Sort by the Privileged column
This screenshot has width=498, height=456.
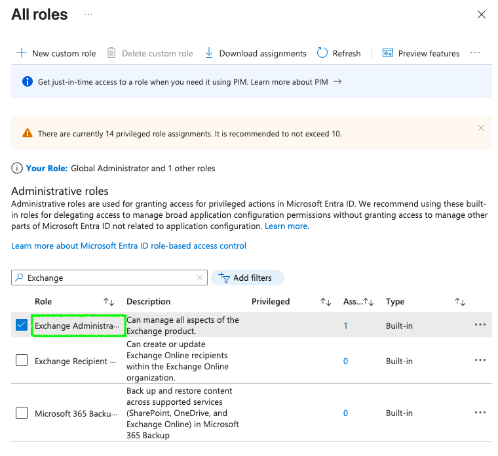coord(326,301)
